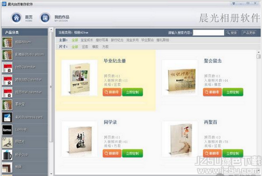
Task: Click the search button beside the input
Action: click(x=232, y=33)
